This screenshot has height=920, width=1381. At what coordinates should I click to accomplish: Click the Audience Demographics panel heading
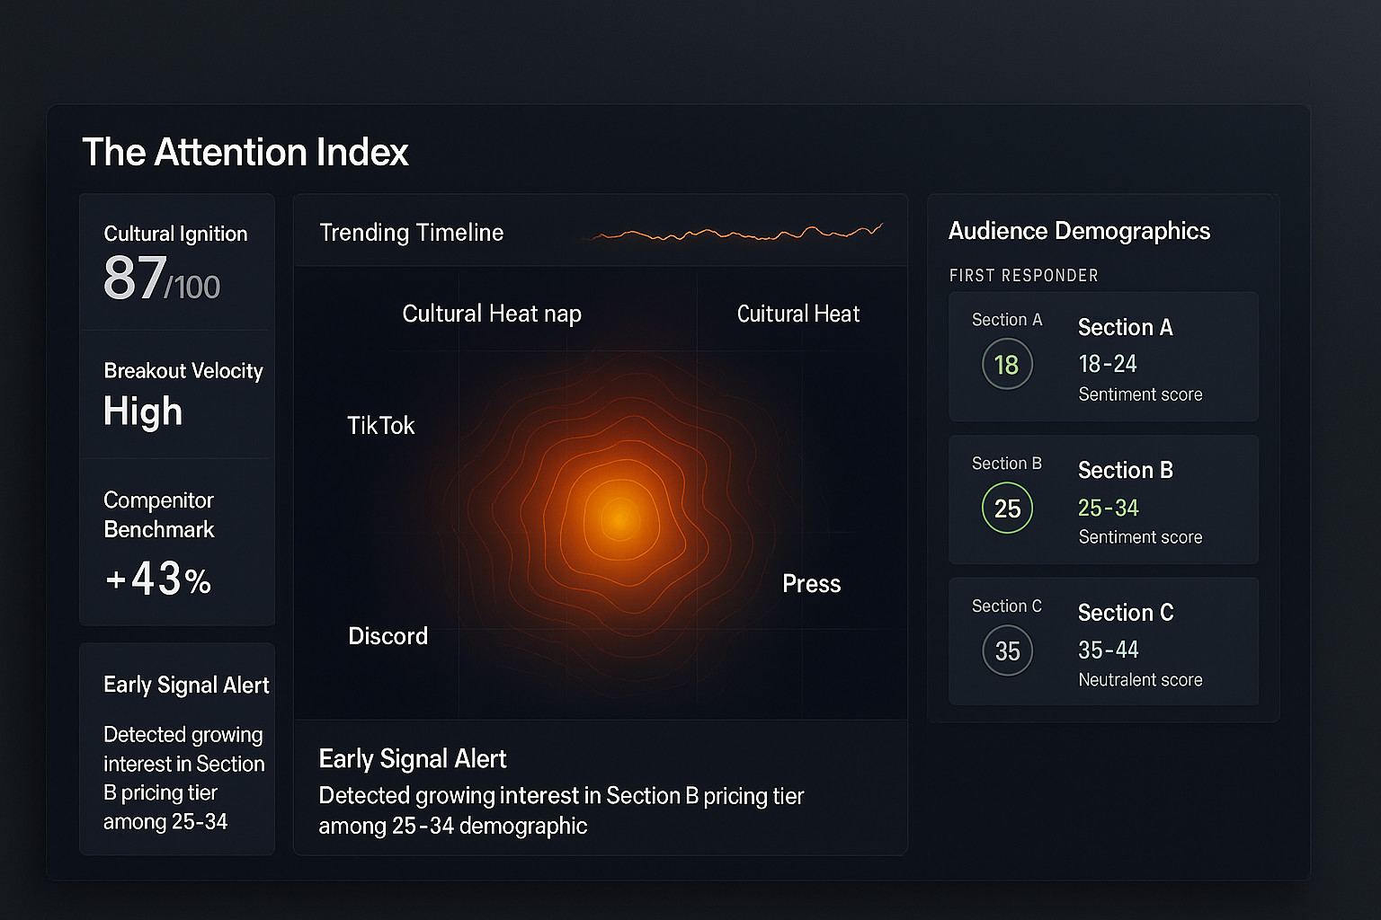coord(1079,231)
